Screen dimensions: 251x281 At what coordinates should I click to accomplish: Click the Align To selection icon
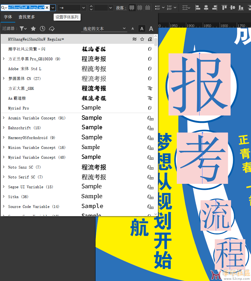point(186,8)
